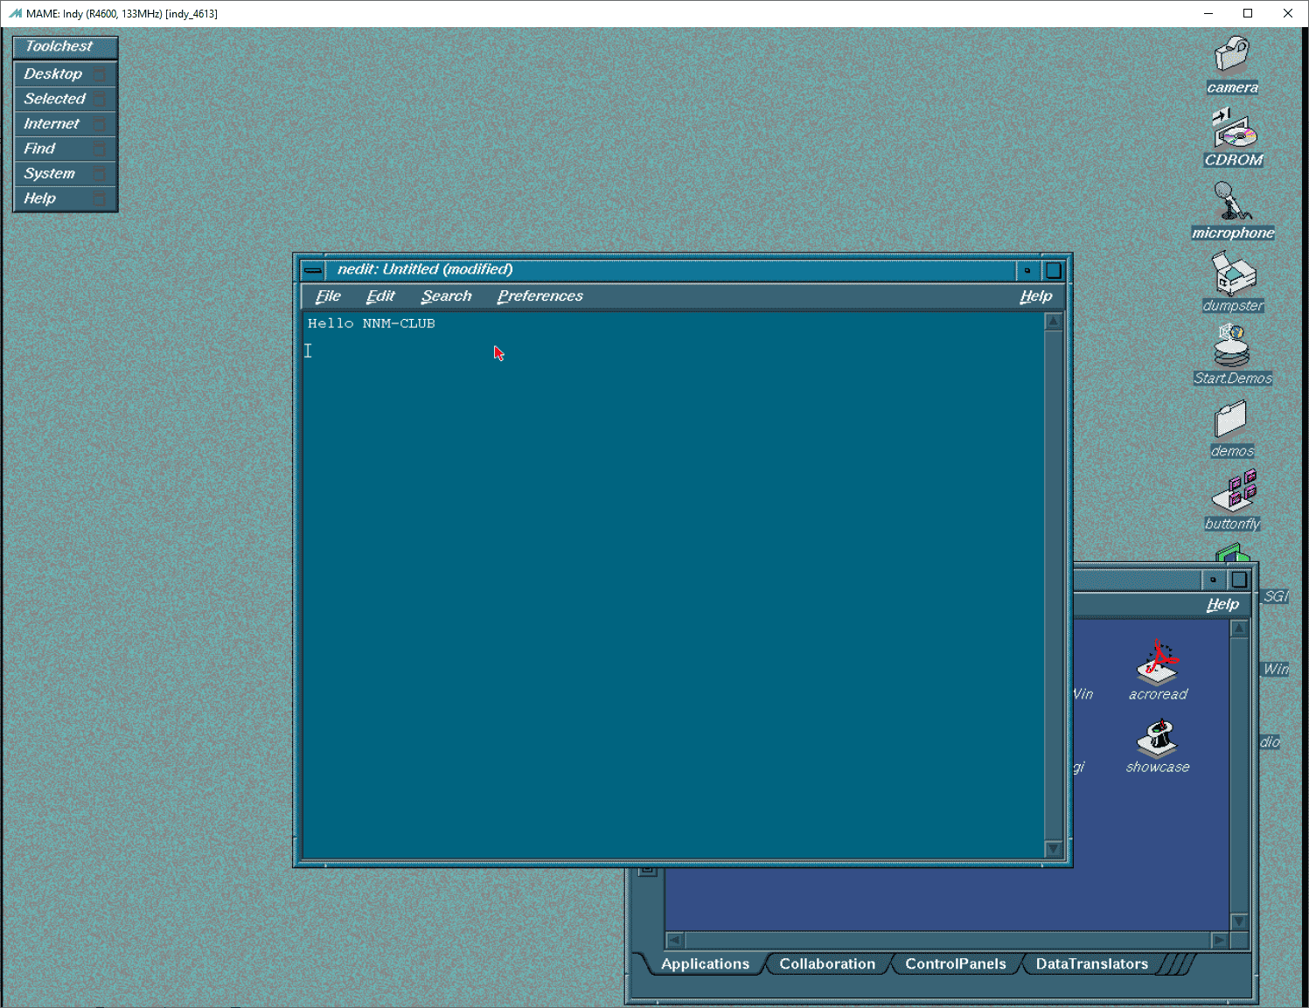This screenshot has height=1008, width=1309.
Task: Click the 'Hello NNM-CLUB' text line
Action: (x=371, y=323)
